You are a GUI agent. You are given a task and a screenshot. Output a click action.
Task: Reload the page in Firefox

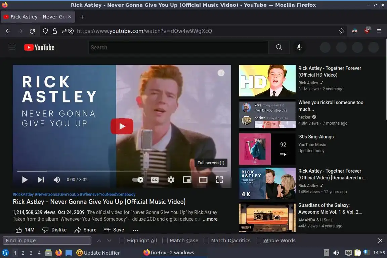(x=32, y=31)
